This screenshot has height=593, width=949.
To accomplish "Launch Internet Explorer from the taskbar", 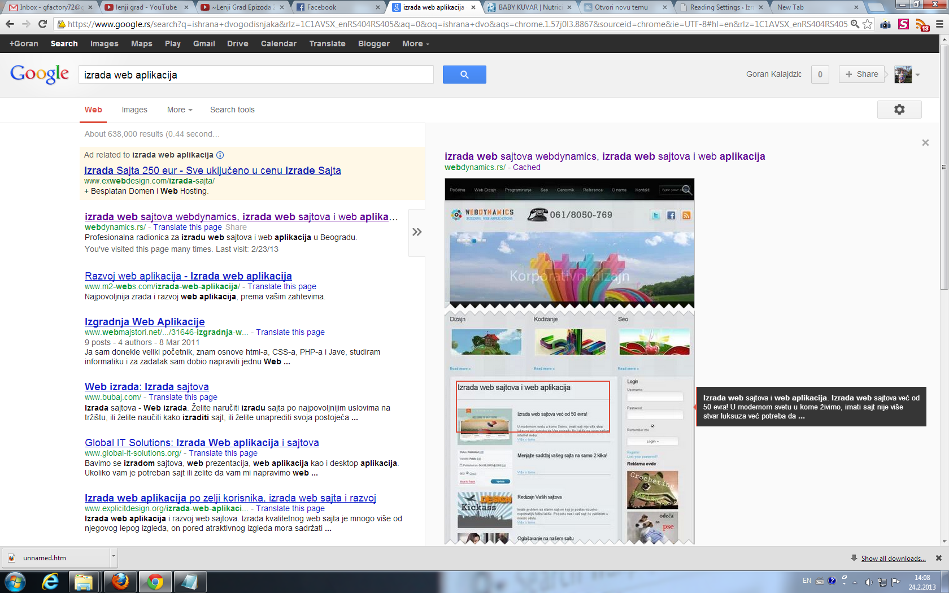I will click(x=51, y=582).
